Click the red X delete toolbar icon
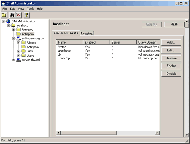The width and height of the screenshot is (190, 144). [x=18, y=15]
